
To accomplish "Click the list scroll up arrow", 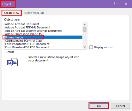I will (x=84, y=24).
